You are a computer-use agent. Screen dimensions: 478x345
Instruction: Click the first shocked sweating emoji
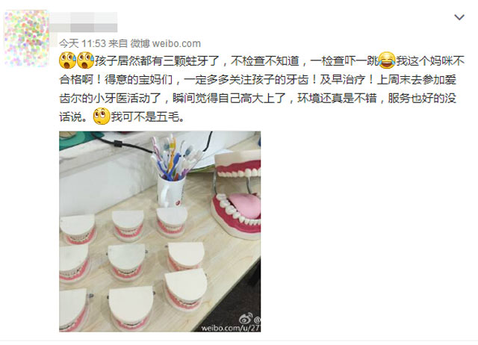(x=67, y=60)
